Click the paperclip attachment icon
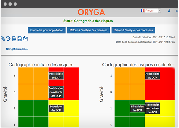Image resolution: width=179 pixels, height=128 pixels. [x=3, y=38]
